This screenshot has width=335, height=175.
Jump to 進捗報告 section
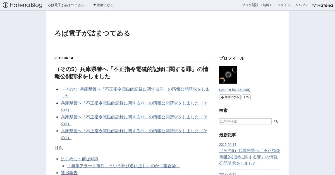(x=69, y=173)
